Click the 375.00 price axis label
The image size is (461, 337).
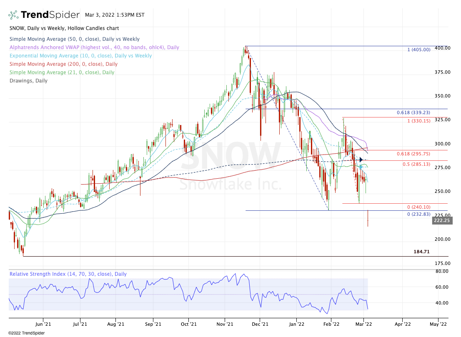pos(443,72)
